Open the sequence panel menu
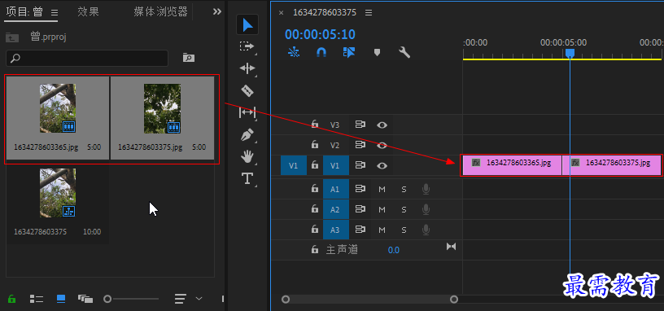Screen dimensions: 664x311 369,13
